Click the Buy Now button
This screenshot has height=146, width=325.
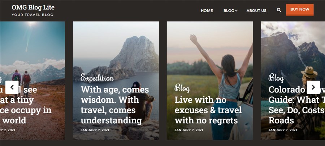pyautogui.click(x=300, y=10)
